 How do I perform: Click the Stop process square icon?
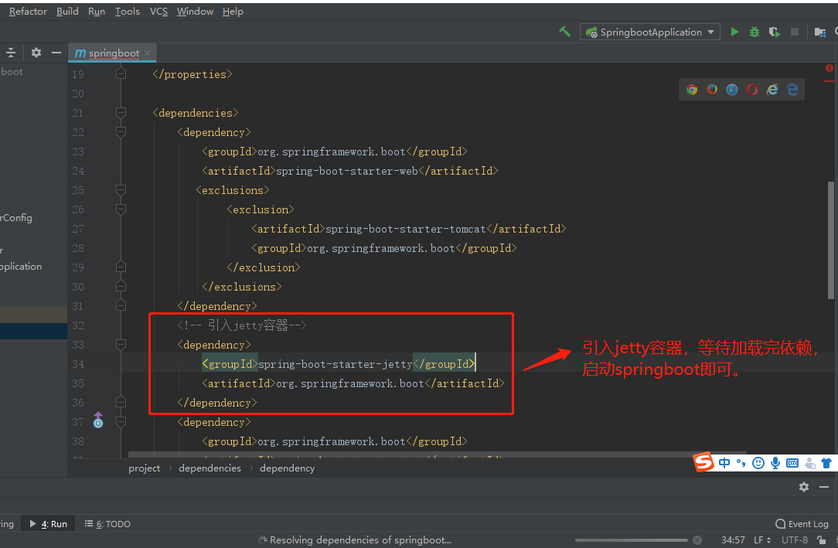tap(795, 32)
